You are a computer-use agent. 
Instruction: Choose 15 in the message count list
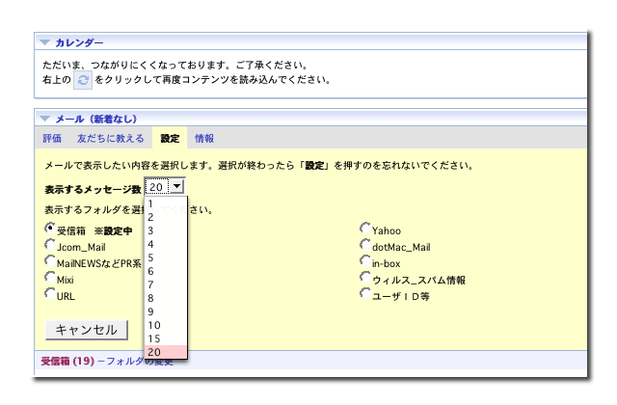[166, 338]
